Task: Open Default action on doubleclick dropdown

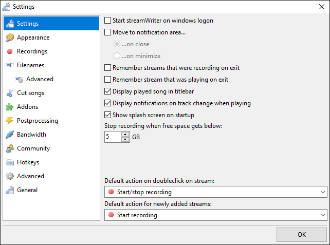Action: coord(216,192)
